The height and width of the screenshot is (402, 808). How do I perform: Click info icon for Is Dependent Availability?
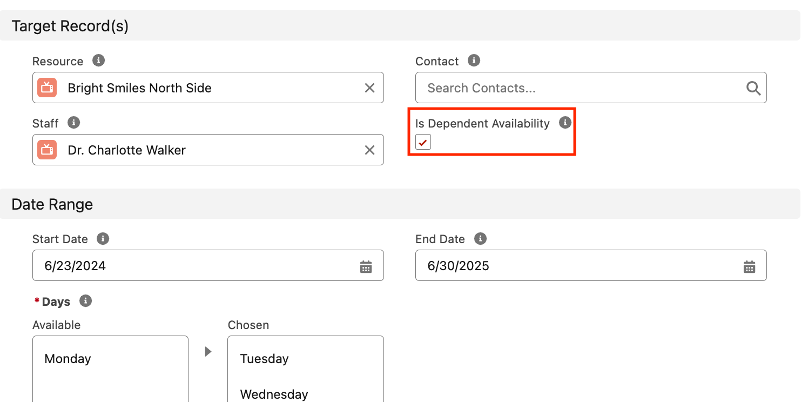coord(565,123)
